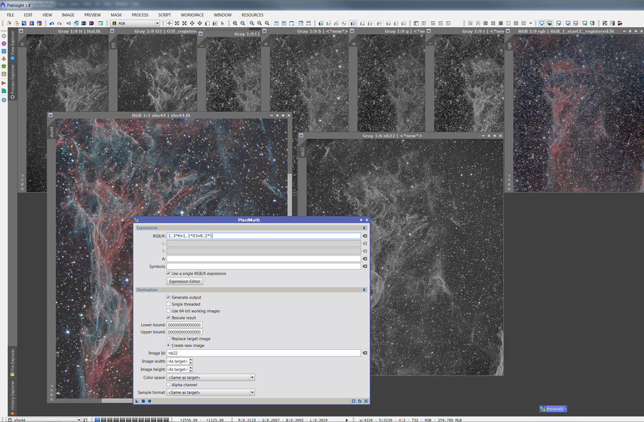The height and width of the screenshot is (422, 644).
Task: Open the Color space dropdown
Action: coord(211,377)
